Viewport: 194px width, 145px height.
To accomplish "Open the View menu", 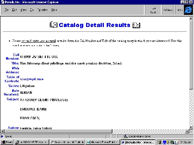I will point(23,10).
